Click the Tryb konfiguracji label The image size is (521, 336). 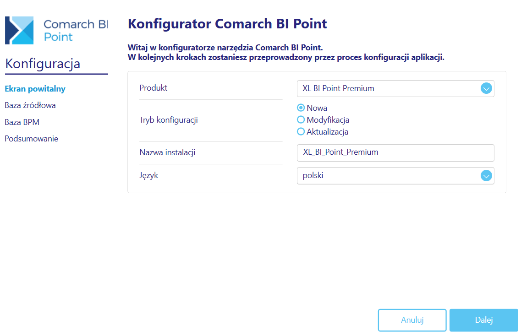pyautogui.click(x=169, y=120)
